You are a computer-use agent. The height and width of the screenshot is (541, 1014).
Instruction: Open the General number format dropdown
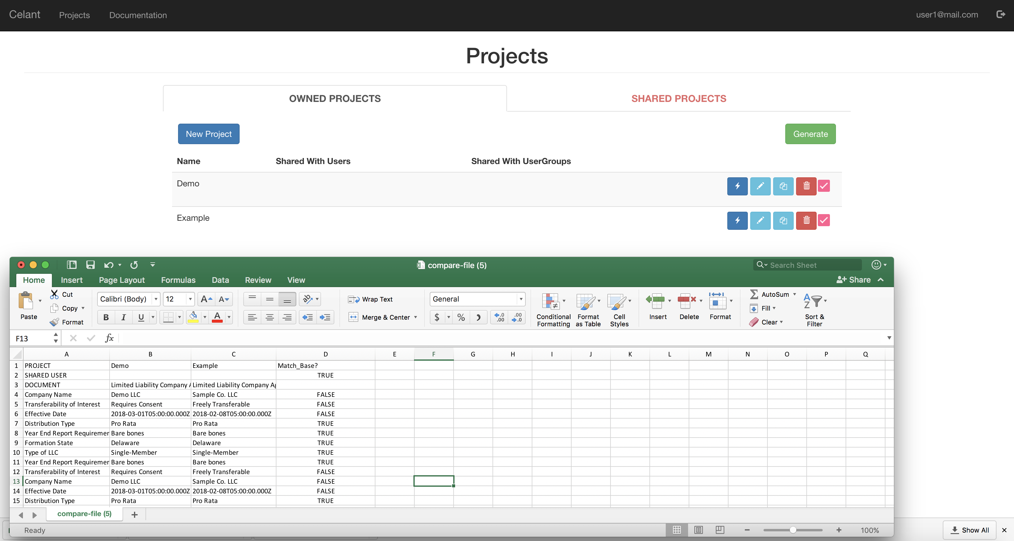521,299
